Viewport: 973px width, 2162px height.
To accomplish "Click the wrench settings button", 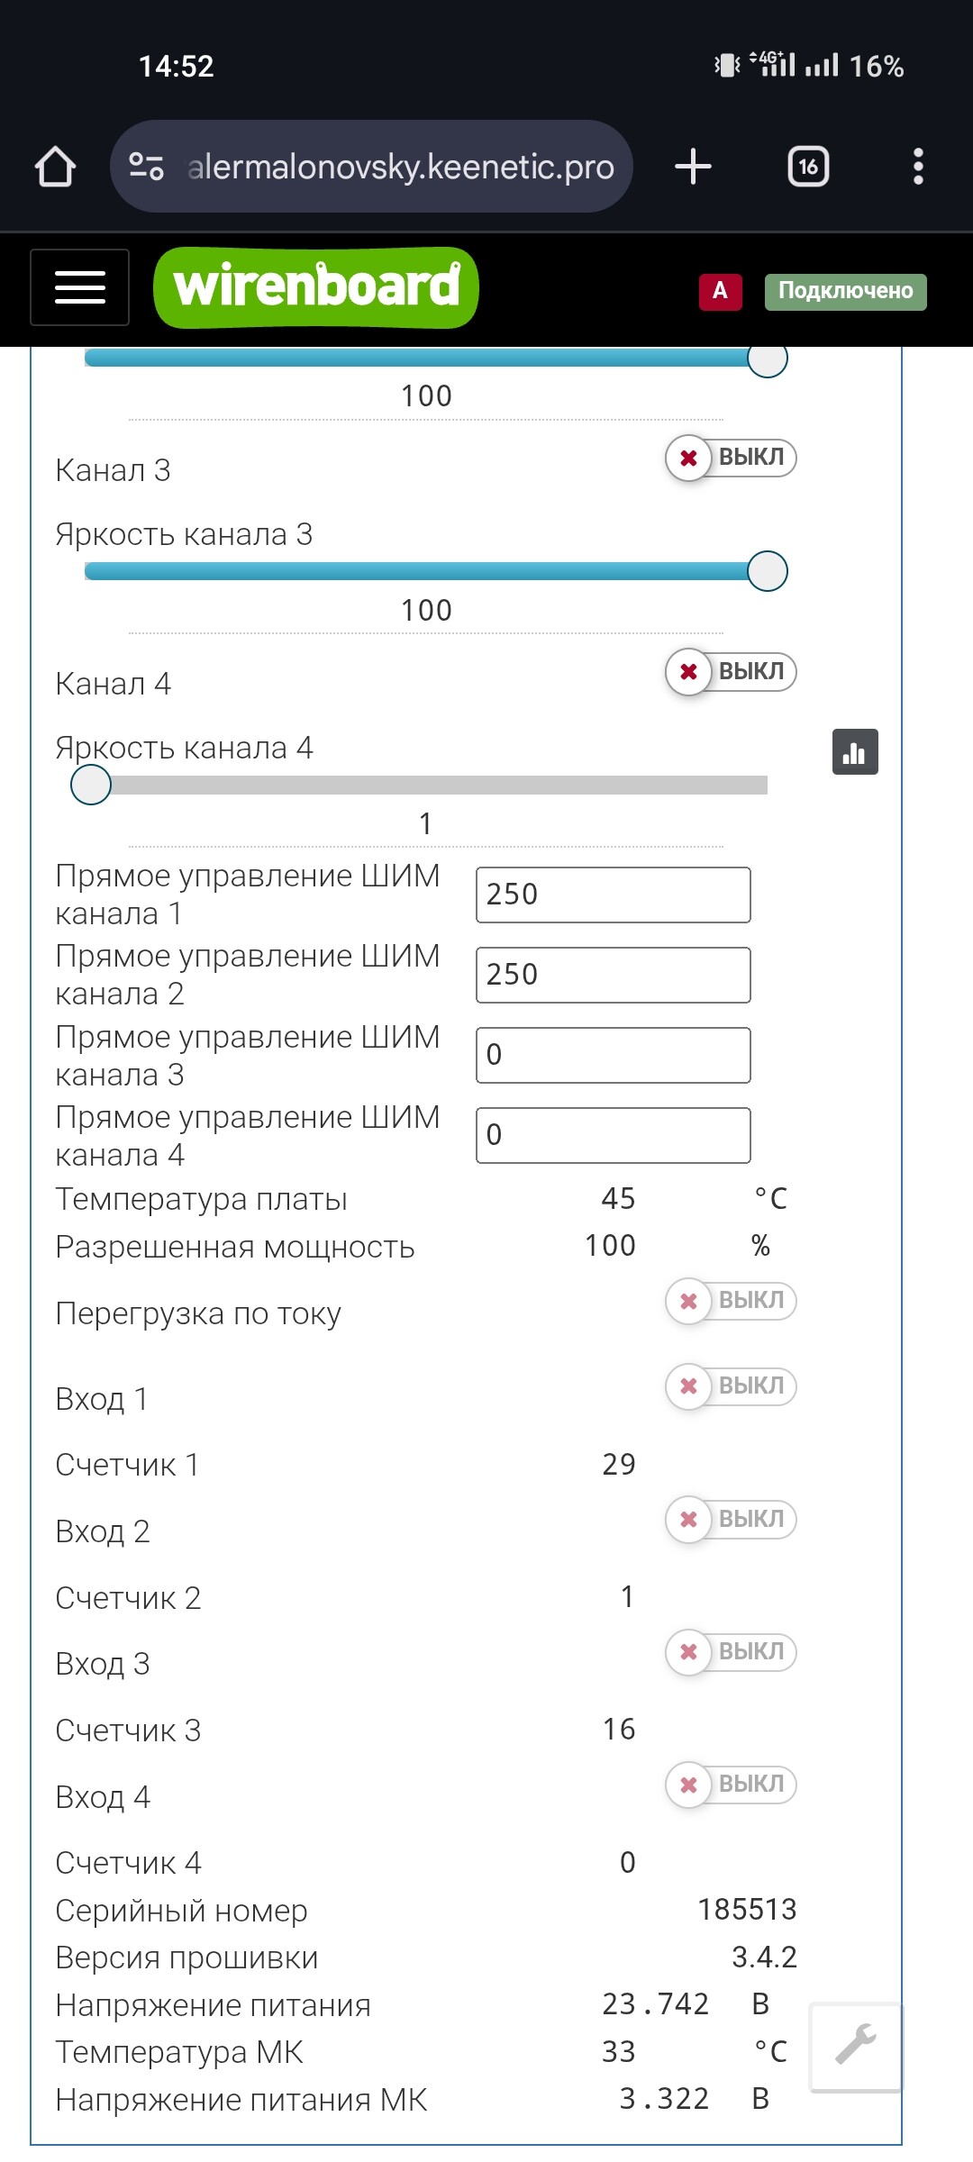I will tap(856, 2047).
